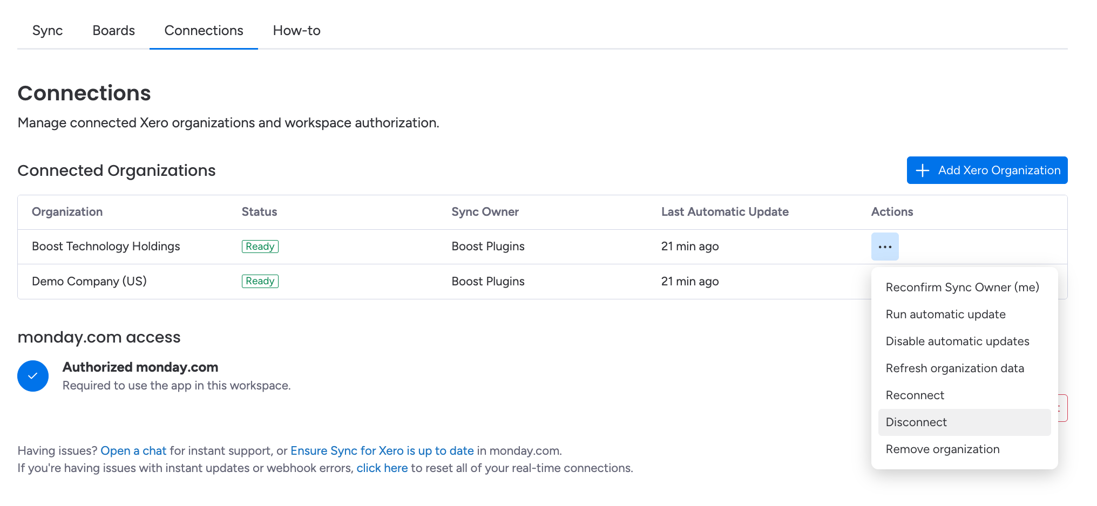This screenshot has width=1097, height=506.
Task: Click Sync Owner cell in Demo Company (US) row
Action: point(488,282)
